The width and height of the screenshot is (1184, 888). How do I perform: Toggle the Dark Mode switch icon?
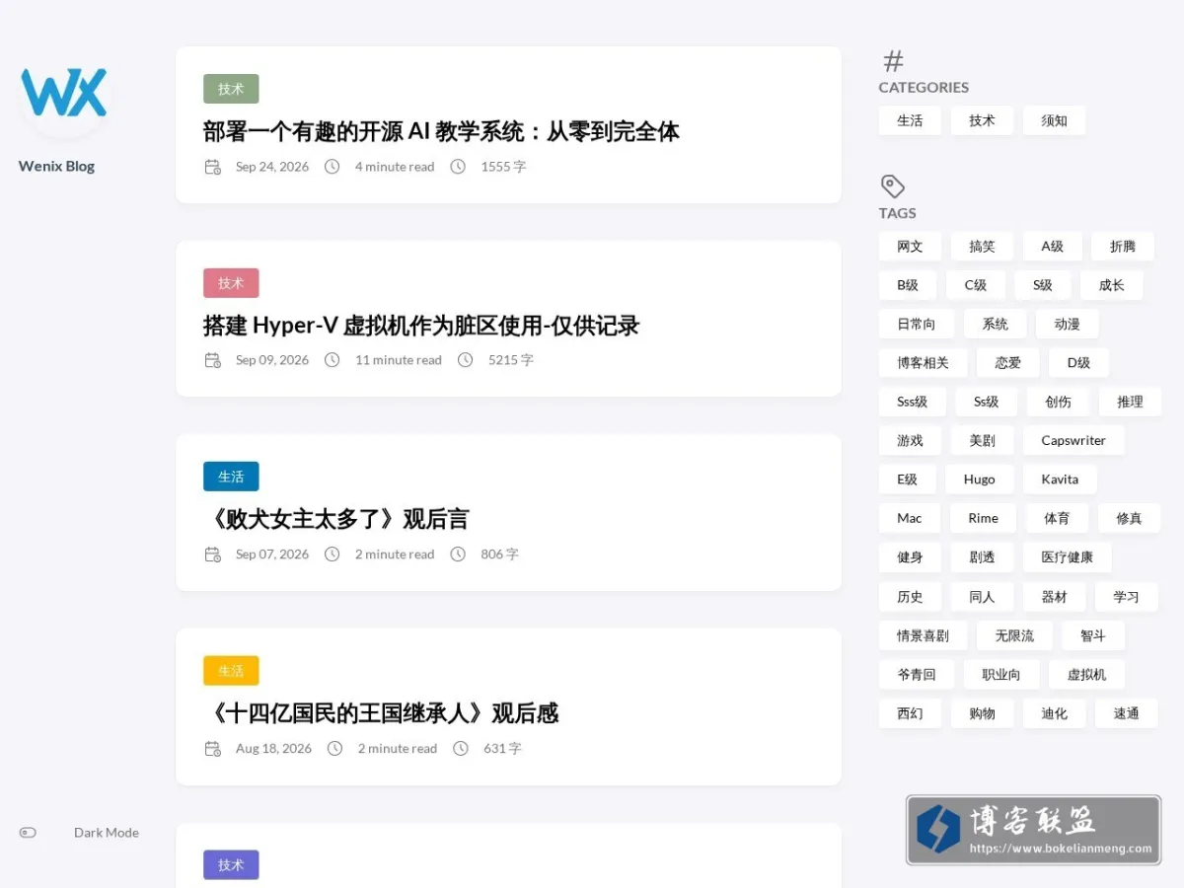[28, 833]
